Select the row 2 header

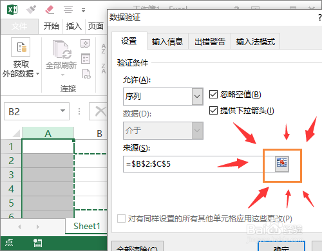(11, 161)
